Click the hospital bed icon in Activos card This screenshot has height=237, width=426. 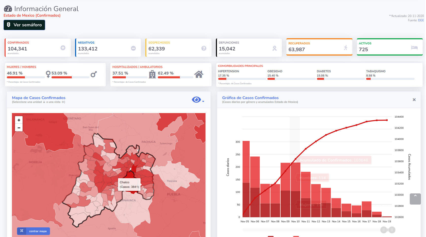point(414,47)
